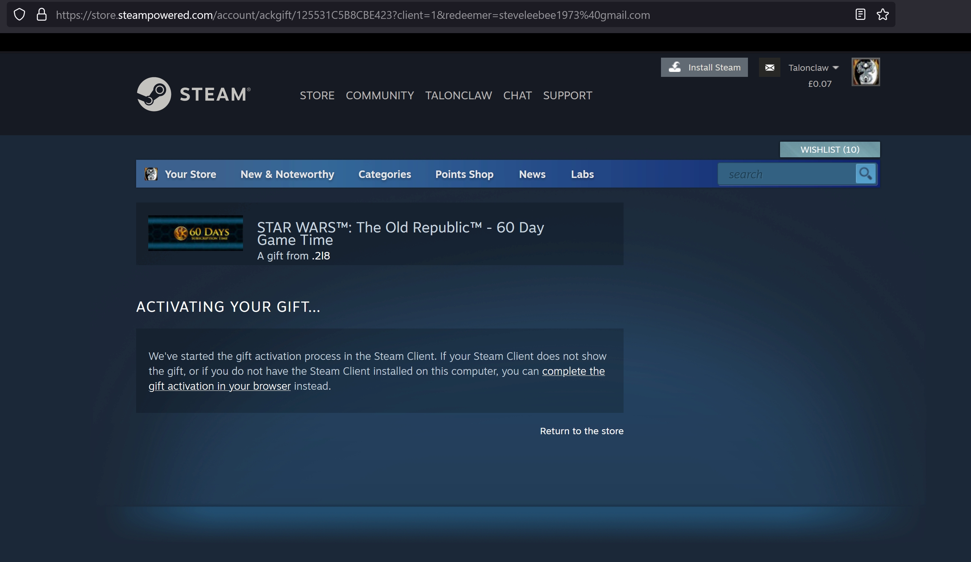This screenshot has height=562, width=971.
Task: Click the 60 Days game thumbnail
Action: coord(195,233)
